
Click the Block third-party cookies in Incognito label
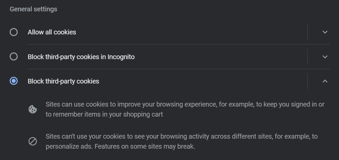pos(81,57)
